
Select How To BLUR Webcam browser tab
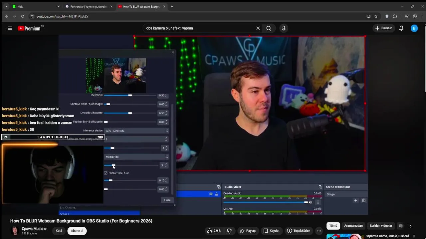pos(141,6)
